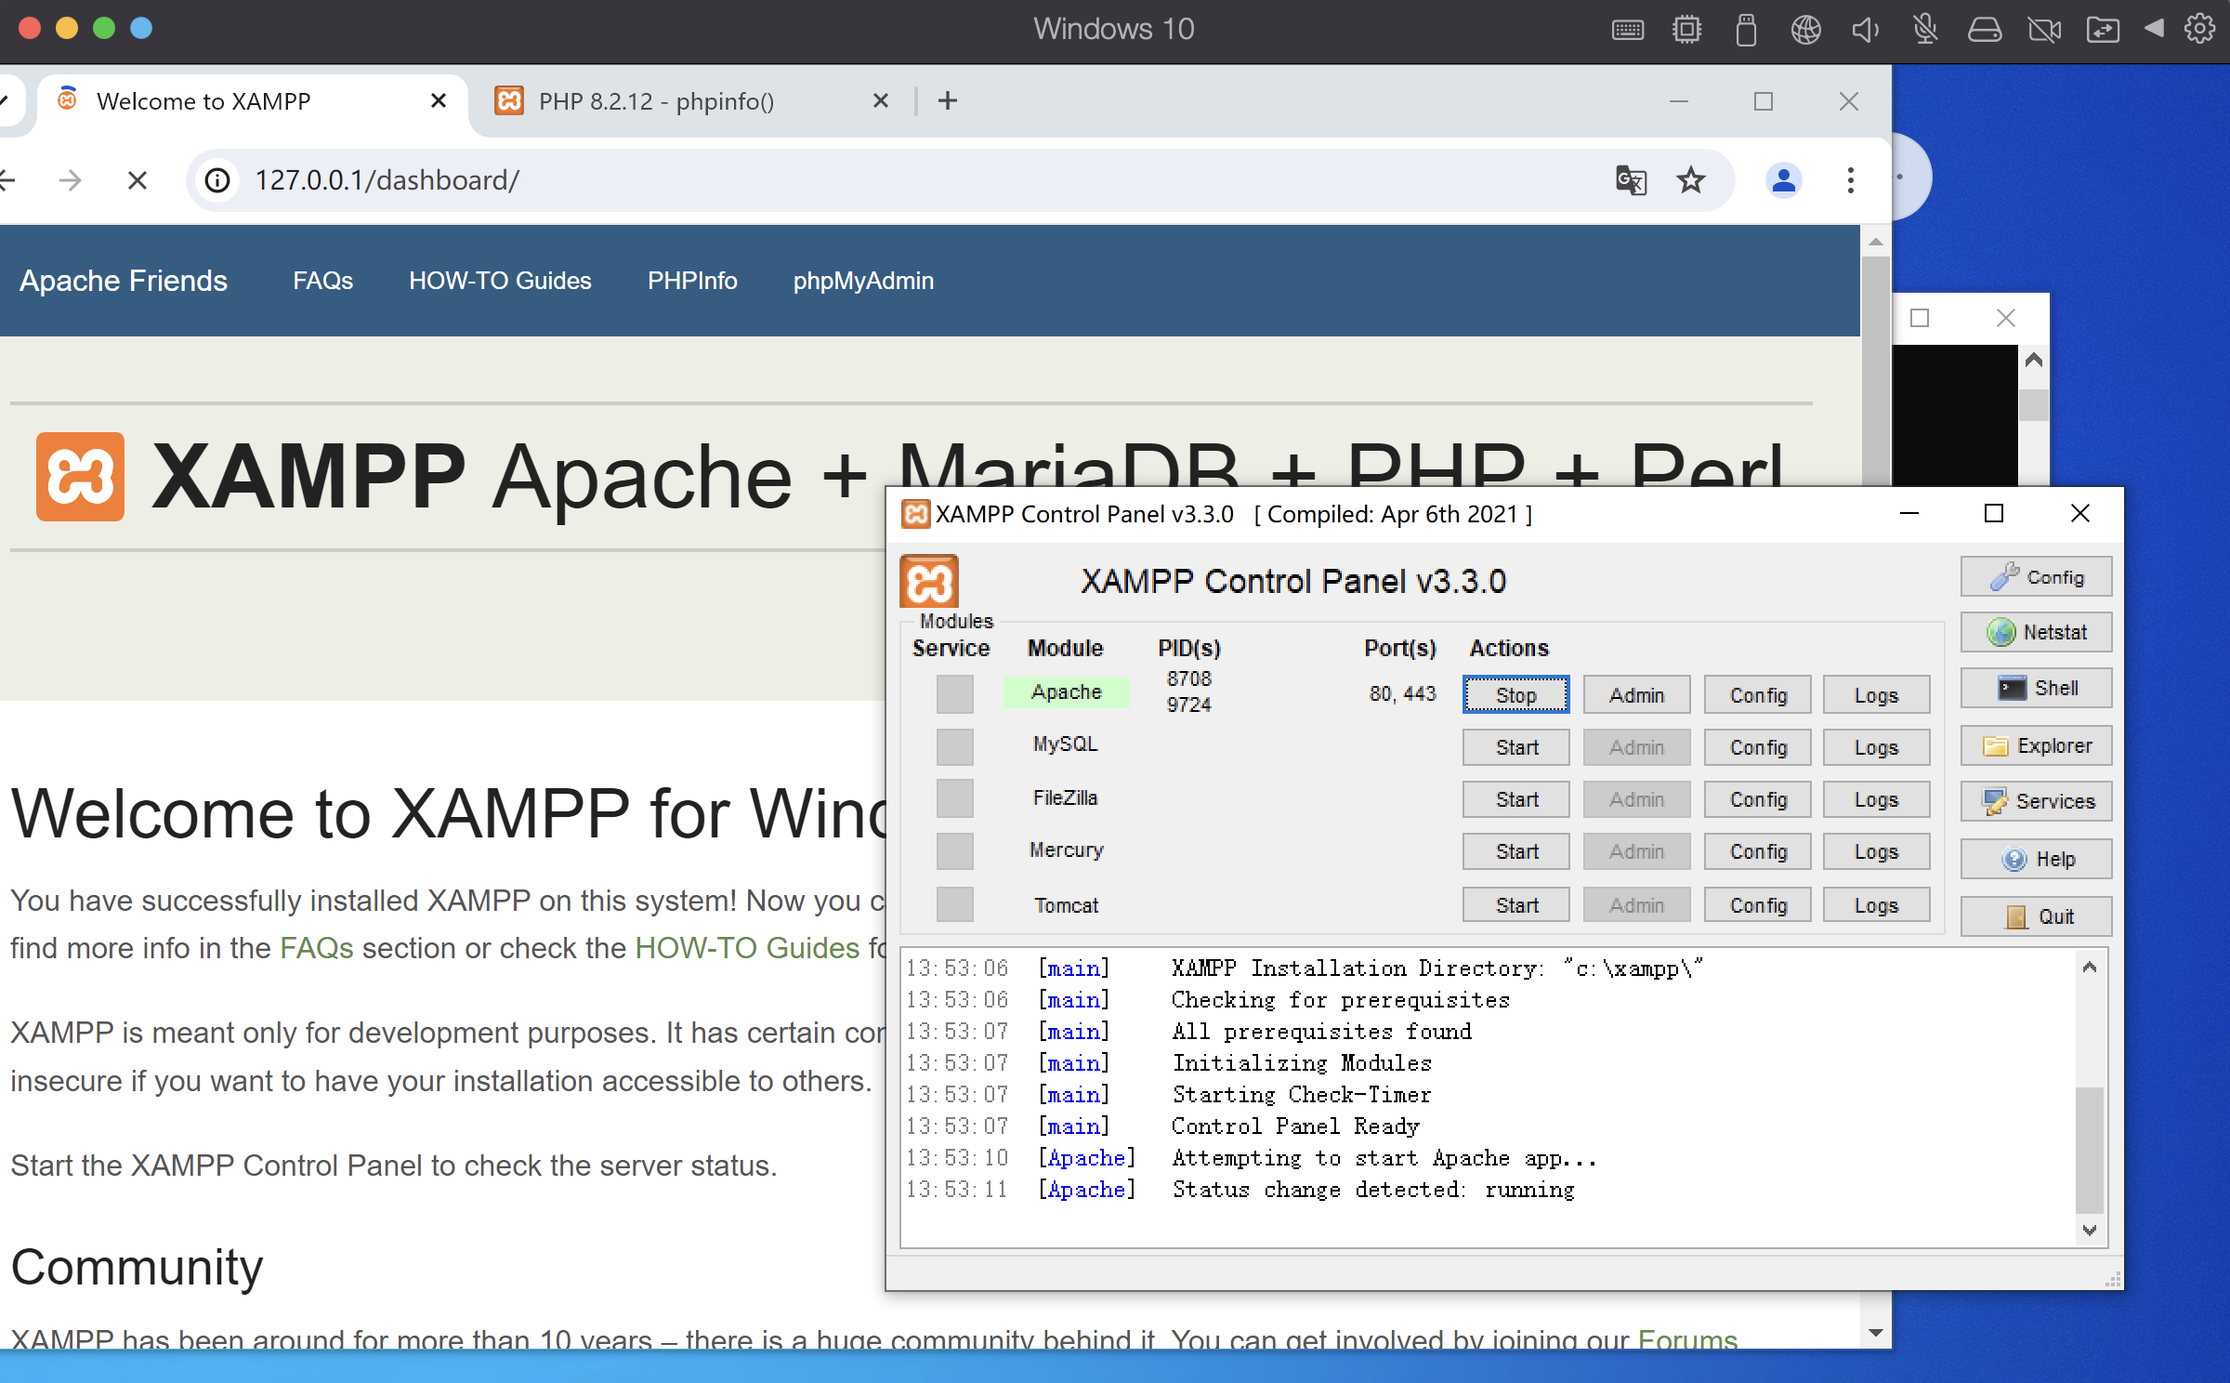This screenshot has height=1383, width=2230.
Task: Click the browser page scrollbar down arrow
Action: 1875,1332
